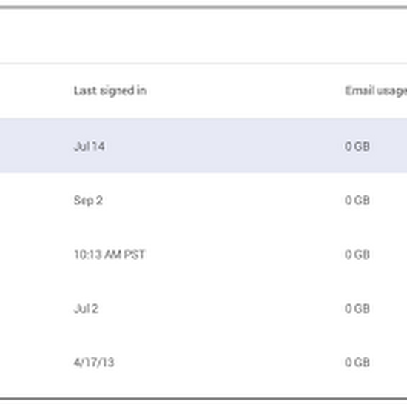This screenshot has width=407, height=407.
Task: Click the empty area left of Jul 2
Action: pos(36,309)
